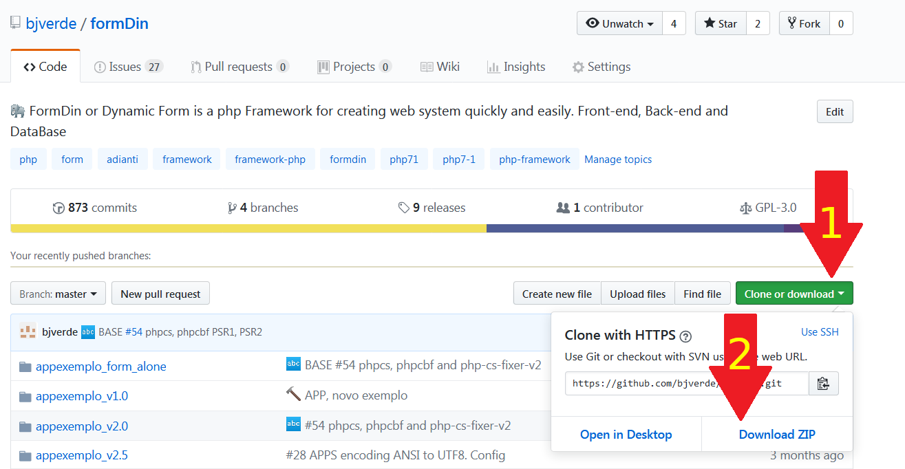905x469 pixels.
Task: Open commit message 'APP, novo exemplo'
Action: [x=356, y=395]
